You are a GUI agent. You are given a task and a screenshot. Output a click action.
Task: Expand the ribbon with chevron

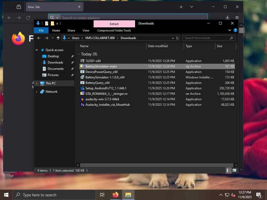[x=229, y=30]
